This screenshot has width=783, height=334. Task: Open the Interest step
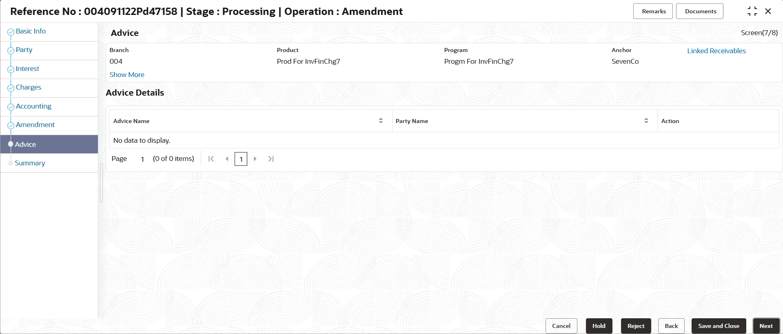[27, 69]
